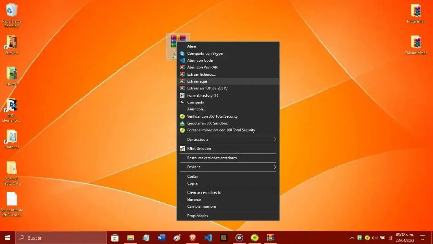
Task: Click Propiedades at the bottom of the menu
Action: 197,216
